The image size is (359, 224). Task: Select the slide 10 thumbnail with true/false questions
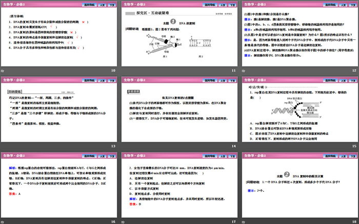point(59,34)
